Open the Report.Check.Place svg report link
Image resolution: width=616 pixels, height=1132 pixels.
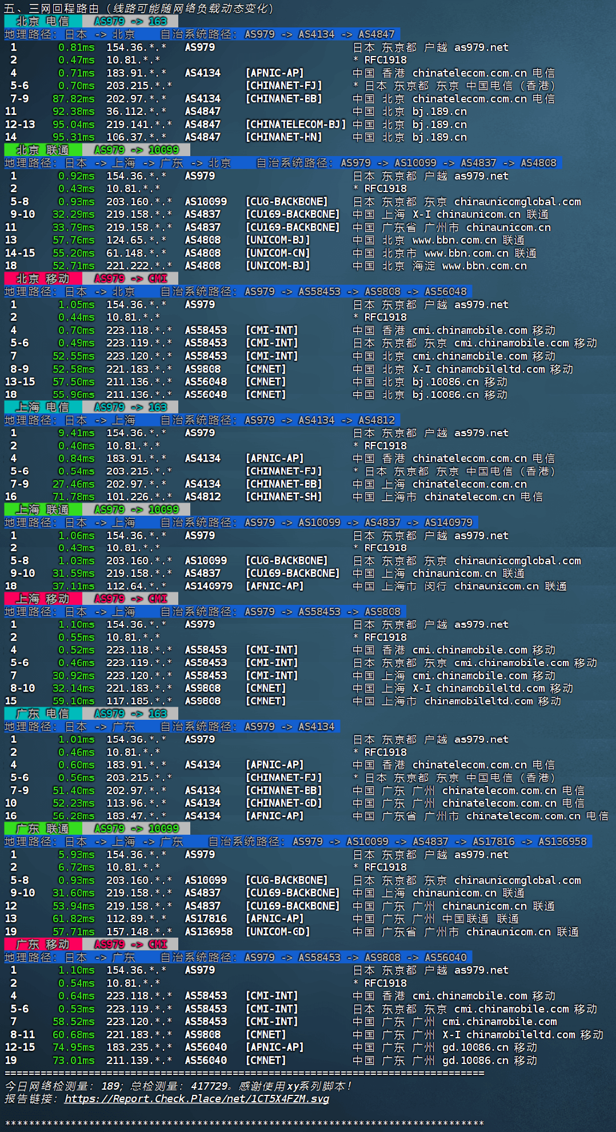[197, 1098]
